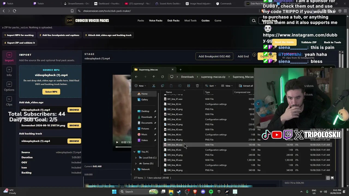Open the Game menu

(x=218, y=21)
